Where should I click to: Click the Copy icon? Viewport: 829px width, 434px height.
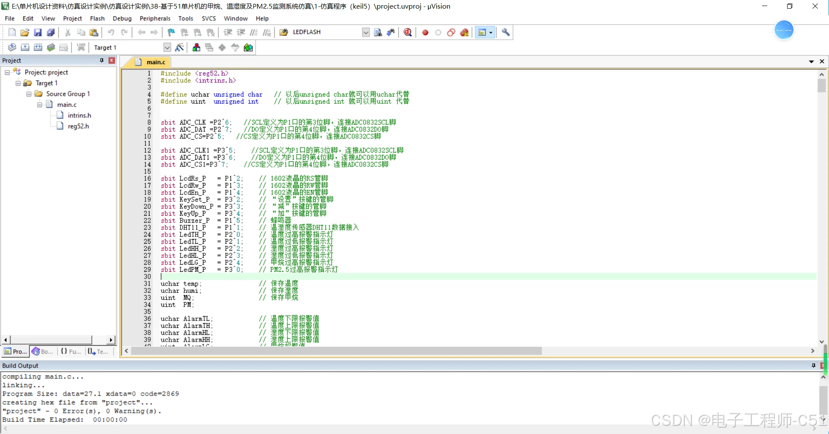tap(81, 32)
